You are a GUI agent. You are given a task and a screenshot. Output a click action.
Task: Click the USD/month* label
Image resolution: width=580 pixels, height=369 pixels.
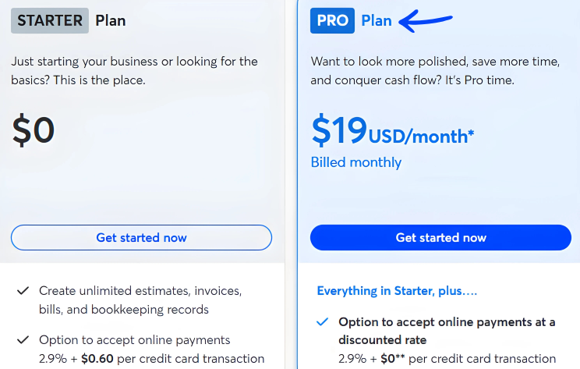coord(421,137)
